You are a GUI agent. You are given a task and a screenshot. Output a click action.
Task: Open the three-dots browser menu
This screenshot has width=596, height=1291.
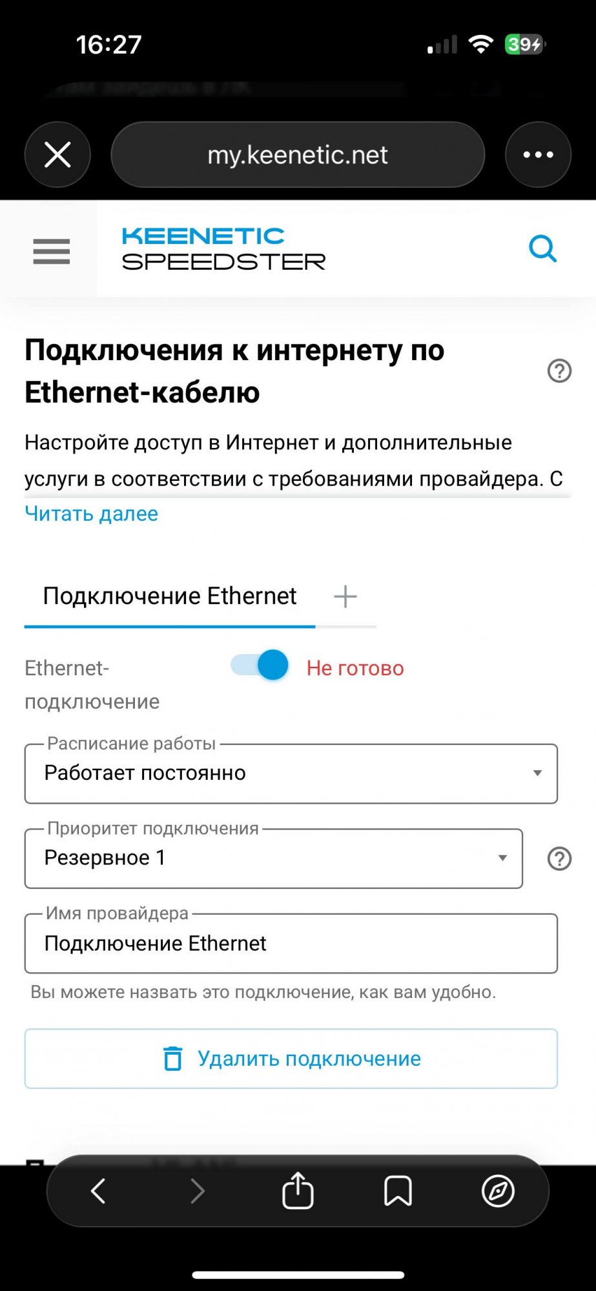538,155
